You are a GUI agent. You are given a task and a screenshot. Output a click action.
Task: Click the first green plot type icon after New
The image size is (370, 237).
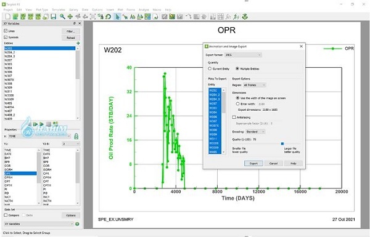coord(15,17)
